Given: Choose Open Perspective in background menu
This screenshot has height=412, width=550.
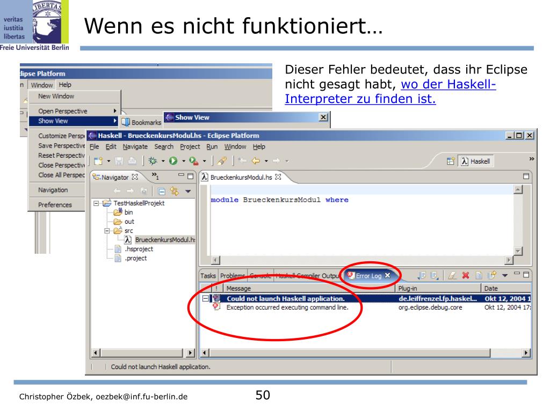Looking at the screenshot, I should (74, 111).
